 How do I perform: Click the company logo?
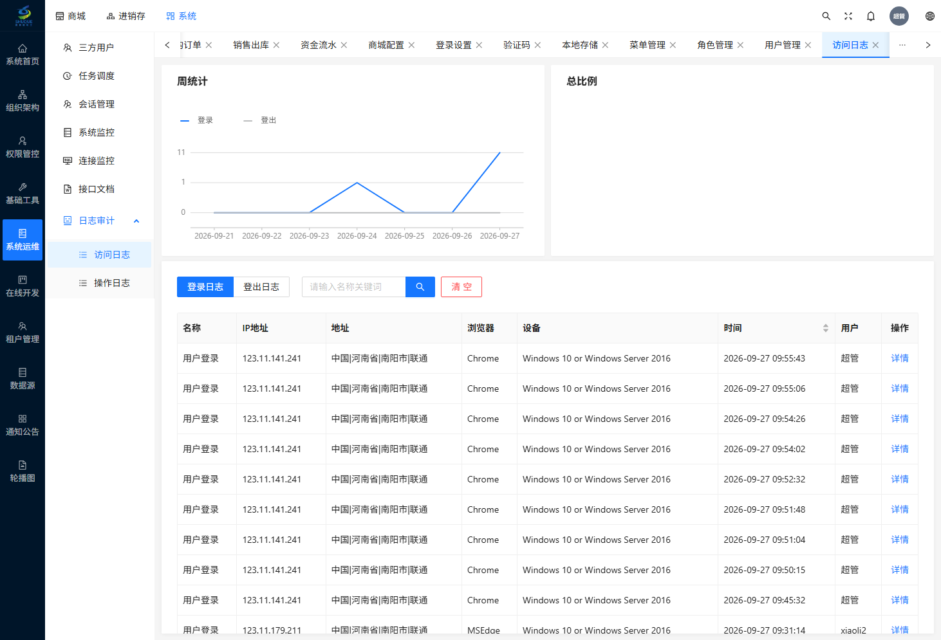pos(23,15)
